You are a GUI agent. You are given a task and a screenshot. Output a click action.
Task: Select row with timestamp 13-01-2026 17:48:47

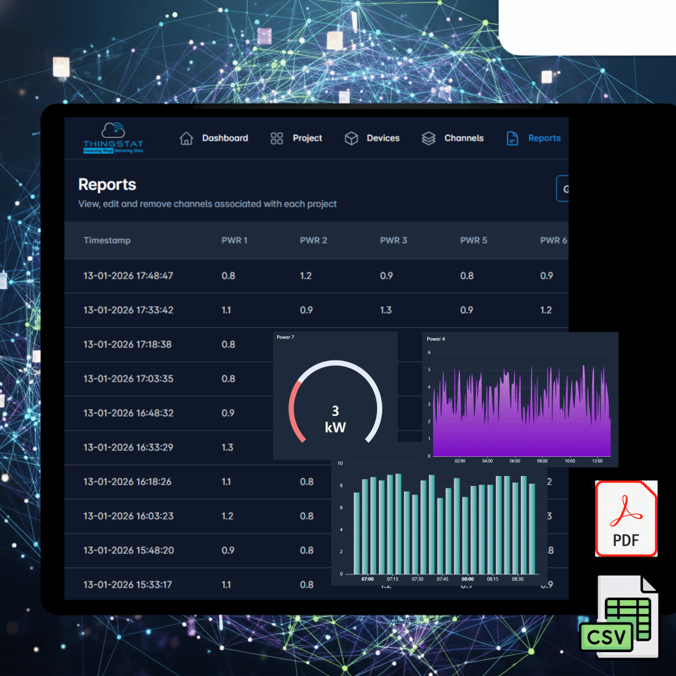pyautogui.click(x=128, y=276)
